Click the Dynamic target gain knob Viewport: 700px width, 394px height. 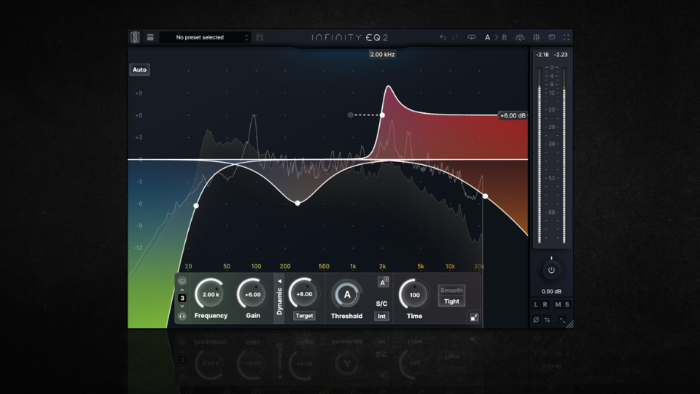coord(304,294)
